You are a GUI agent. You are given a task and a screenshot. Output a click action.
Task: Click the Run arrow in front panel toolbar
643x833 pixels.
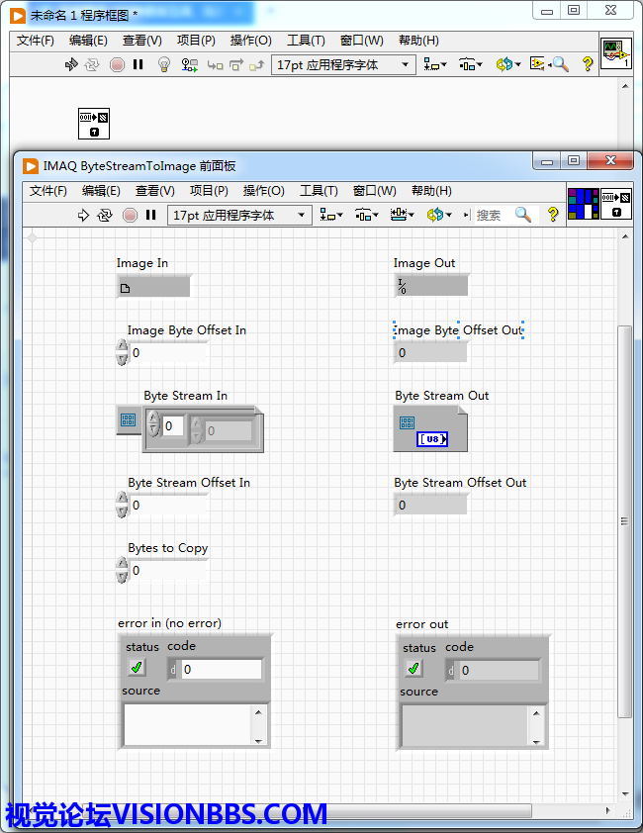coord(84,215)
